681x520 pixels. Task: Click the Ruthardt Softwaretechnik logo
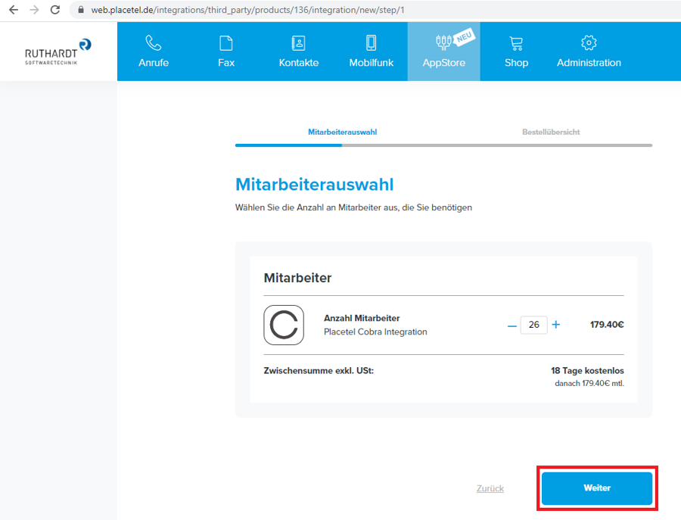pyautogui.click(x=58, y=51)
